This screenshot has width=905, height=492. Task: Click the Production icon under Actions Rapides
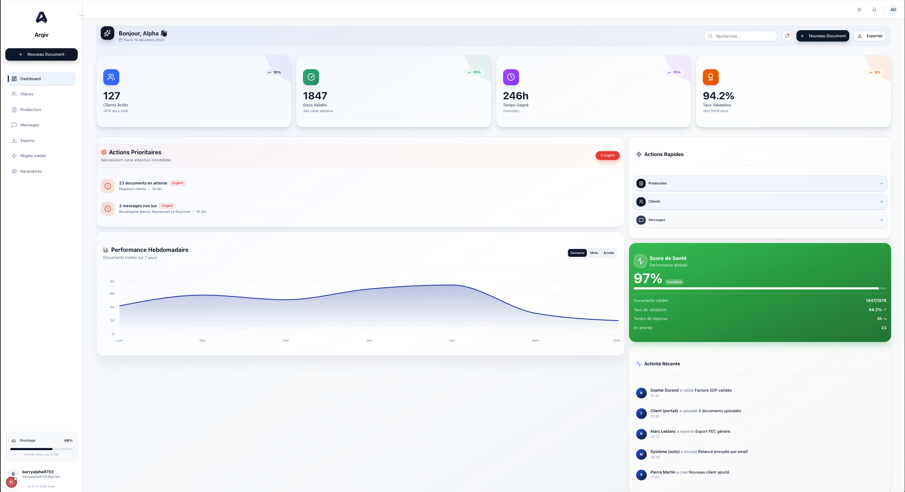pos(641,183)
